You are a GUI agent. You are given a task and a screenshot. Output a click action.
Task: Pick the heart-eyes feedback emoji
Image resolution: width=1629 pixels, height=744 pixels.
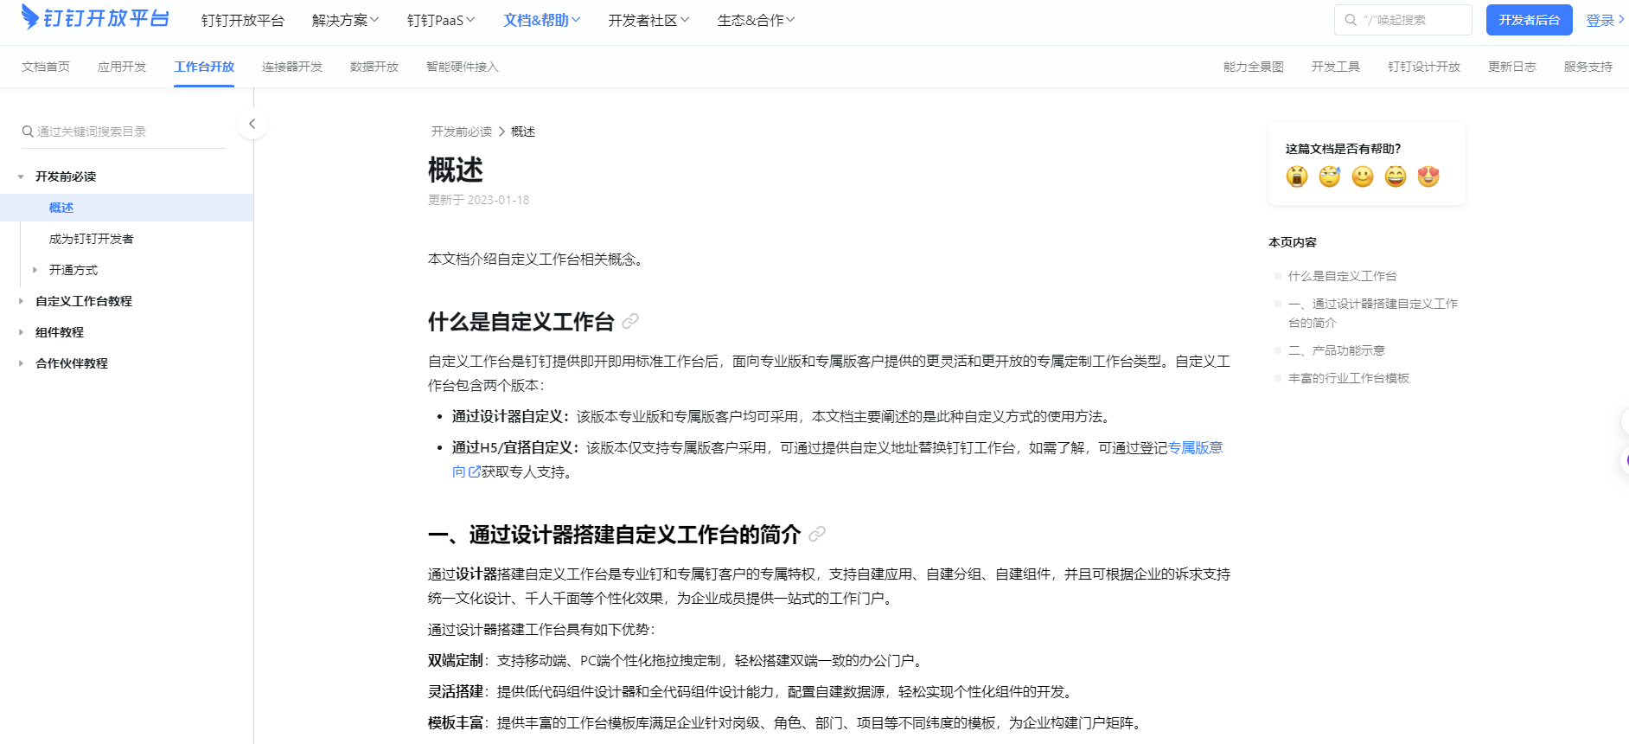1428,176
